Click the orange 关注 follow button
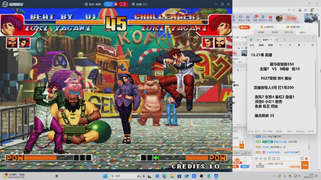The width and height of the screenshot is (321, 180). [244, 27]
